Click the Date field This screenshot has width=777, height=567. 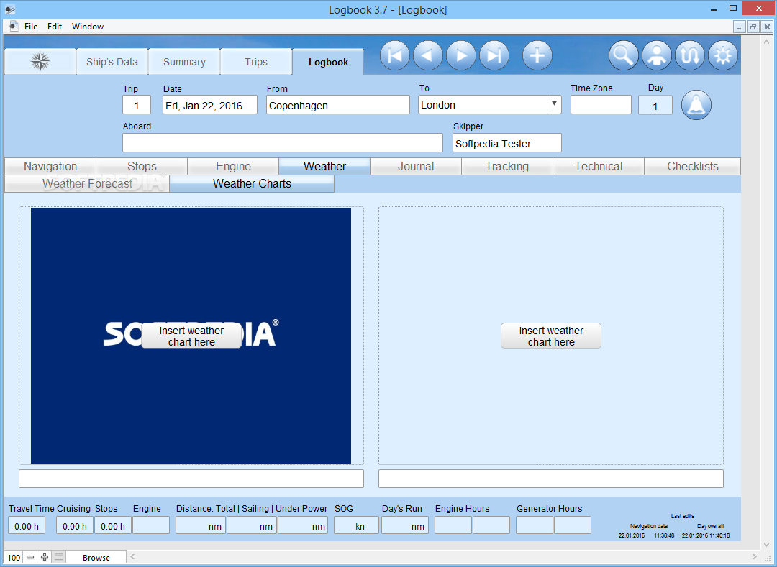[210, 106]
